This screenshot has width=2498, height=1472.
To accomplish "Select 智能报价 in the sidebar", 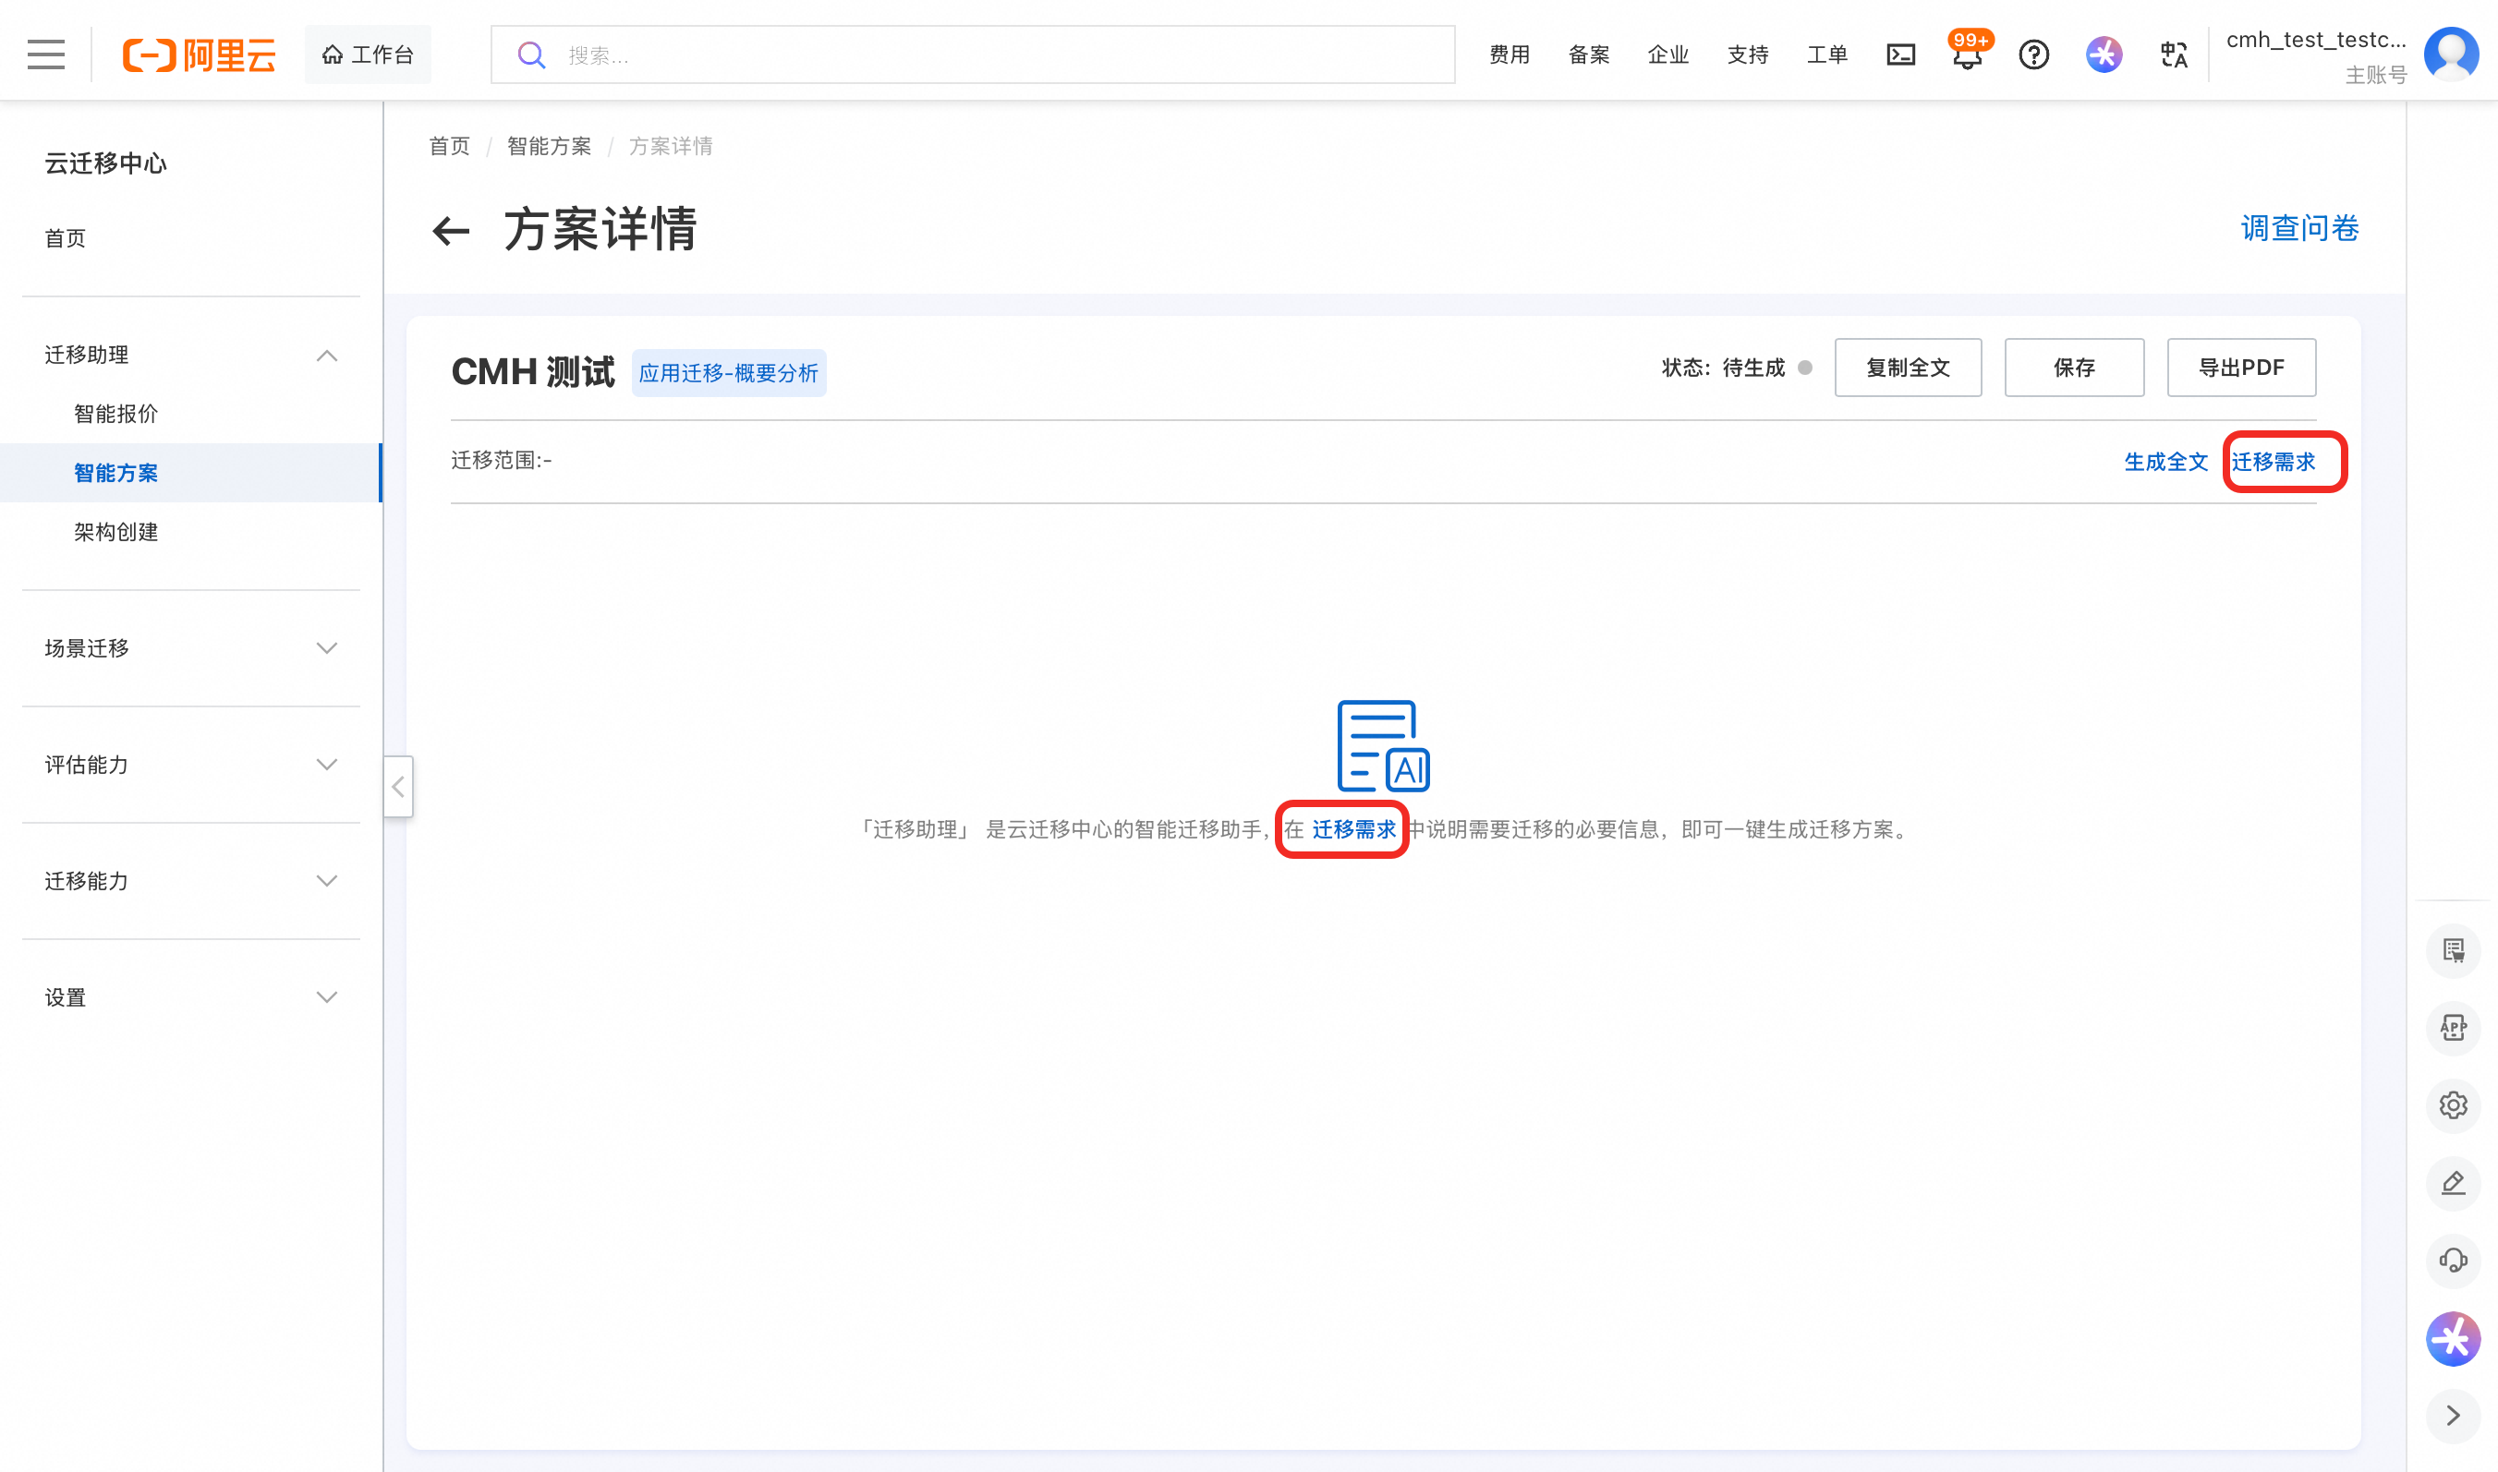I will click(116, 414).
